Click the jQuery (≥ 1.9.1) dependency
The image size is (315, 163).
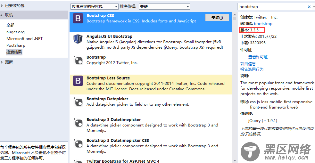[x=262, y=121]
